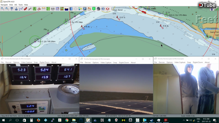Open the Calculator from the taskbar

click(x=31, y=120)
